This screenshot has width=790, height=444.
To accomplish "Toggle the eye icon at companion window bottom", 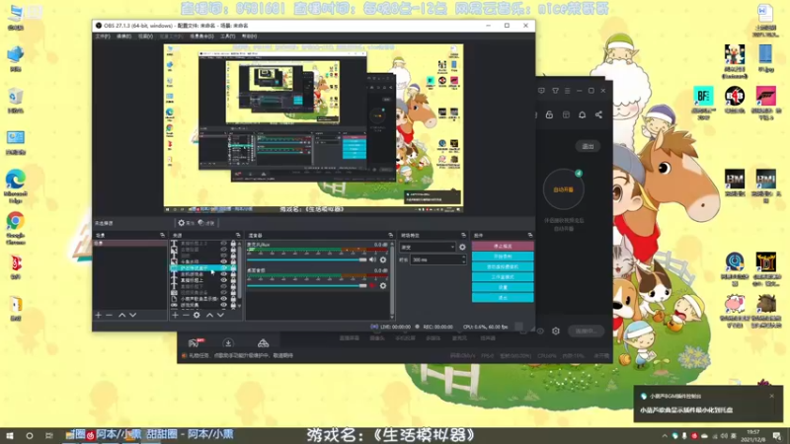I will [x=540, y=331].
